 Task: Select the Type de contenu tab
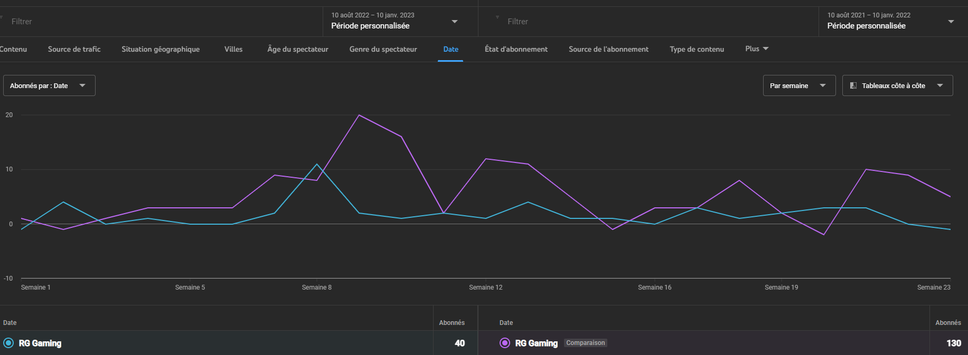click(697, 49)
